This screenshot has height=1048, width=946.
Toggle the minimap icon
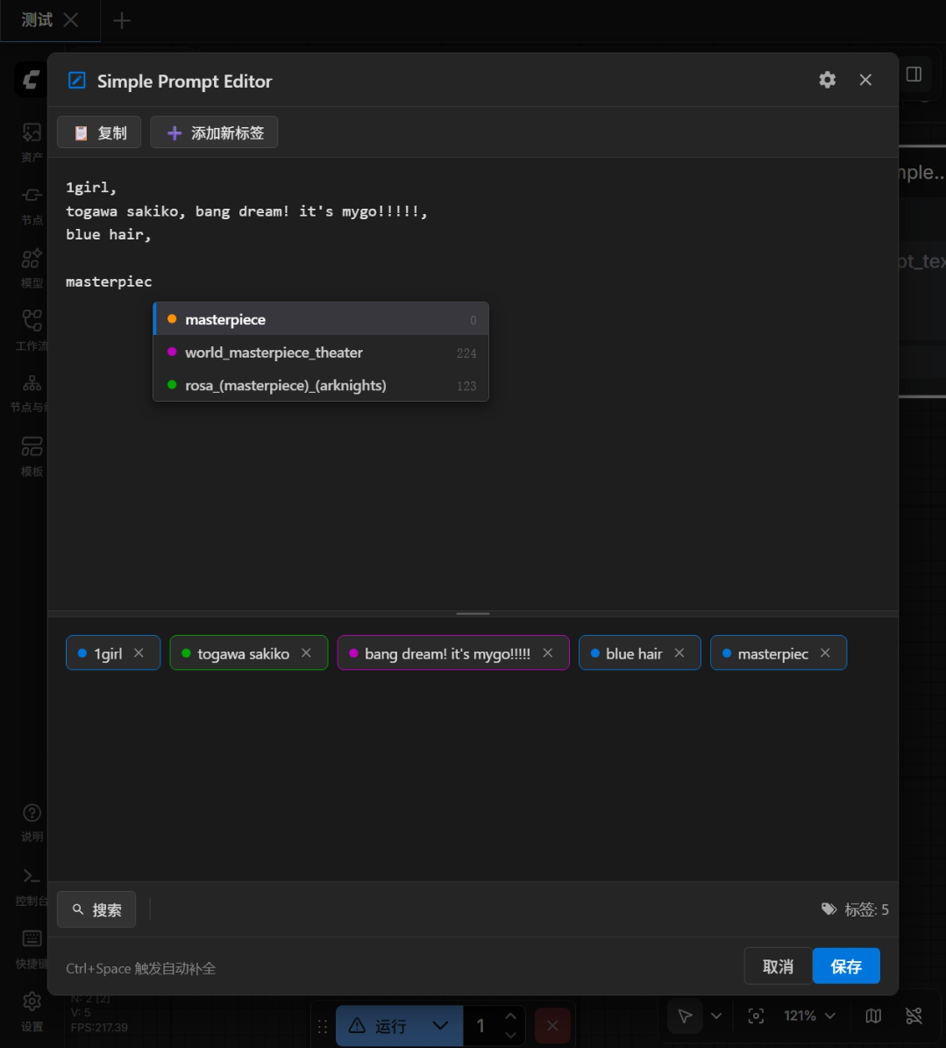tap(873, 1016)
